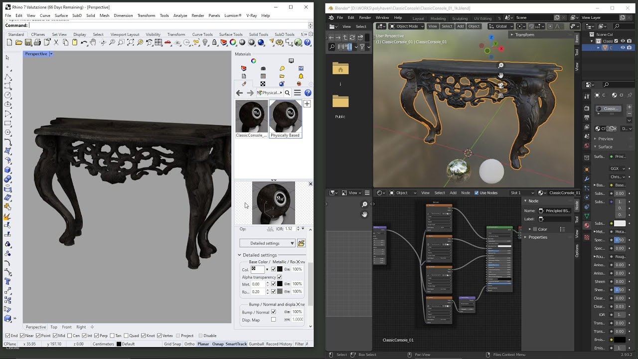Open the Slot 1 dropdown in node editor
Image resolution: width=638 pixels, height=359 pixels.
(x=521, y=193)
